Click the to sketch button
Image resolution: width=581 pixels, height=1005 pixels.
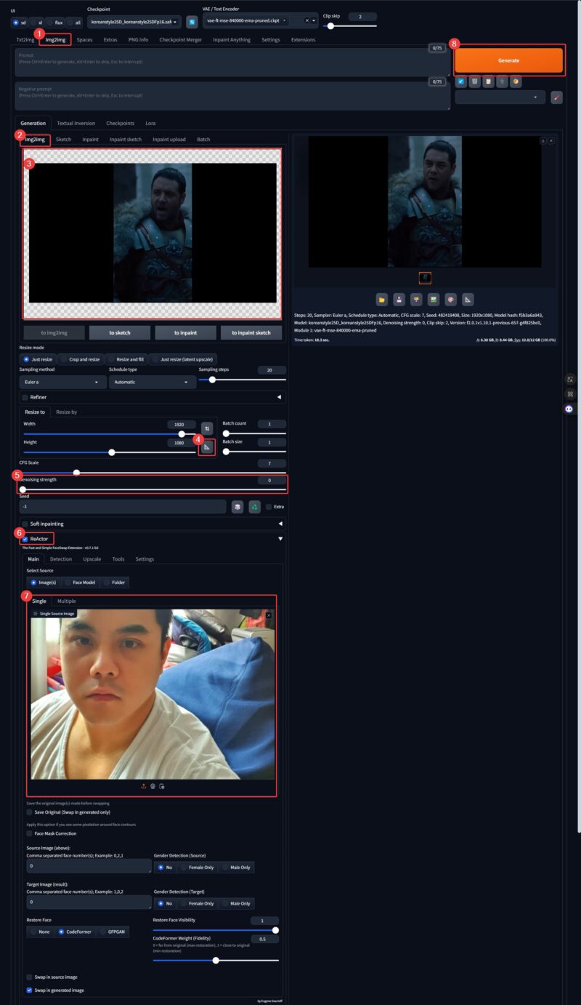pos(119,332)
